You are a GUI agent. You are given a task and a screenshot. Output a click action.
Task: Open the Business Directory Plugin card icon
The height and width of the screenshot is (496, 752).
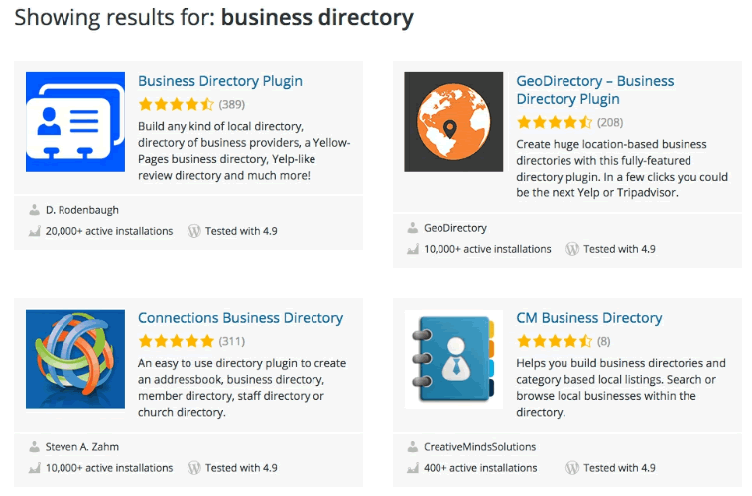tap(75, 122)
